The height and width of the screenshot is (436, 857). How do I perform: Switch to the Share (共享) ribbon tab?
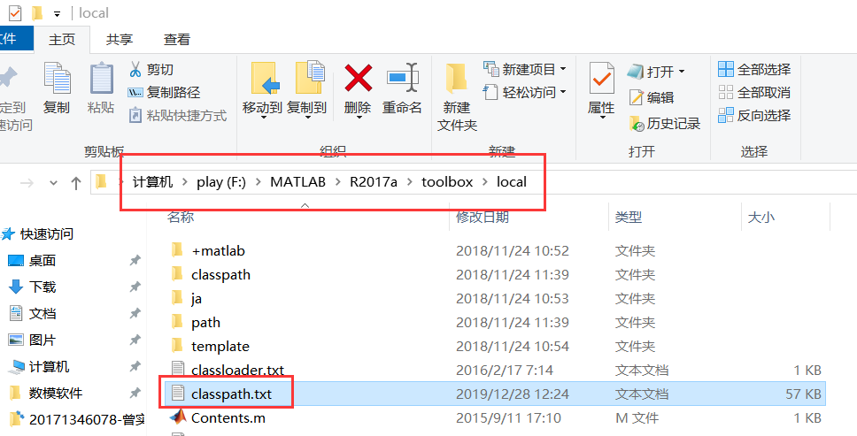tap(120, 39)
